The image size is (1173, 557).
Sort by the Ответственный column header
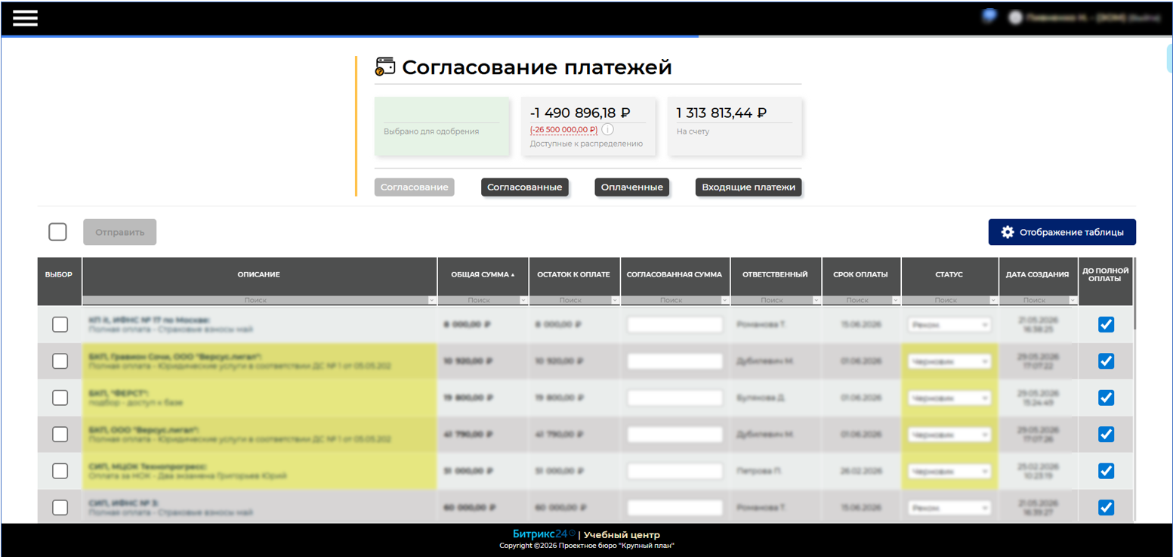pos(776,274)
